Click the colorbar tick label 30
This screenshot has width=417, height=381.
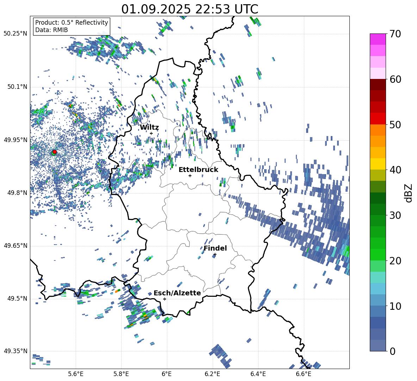pyautogui.click(x=395, y=215)
